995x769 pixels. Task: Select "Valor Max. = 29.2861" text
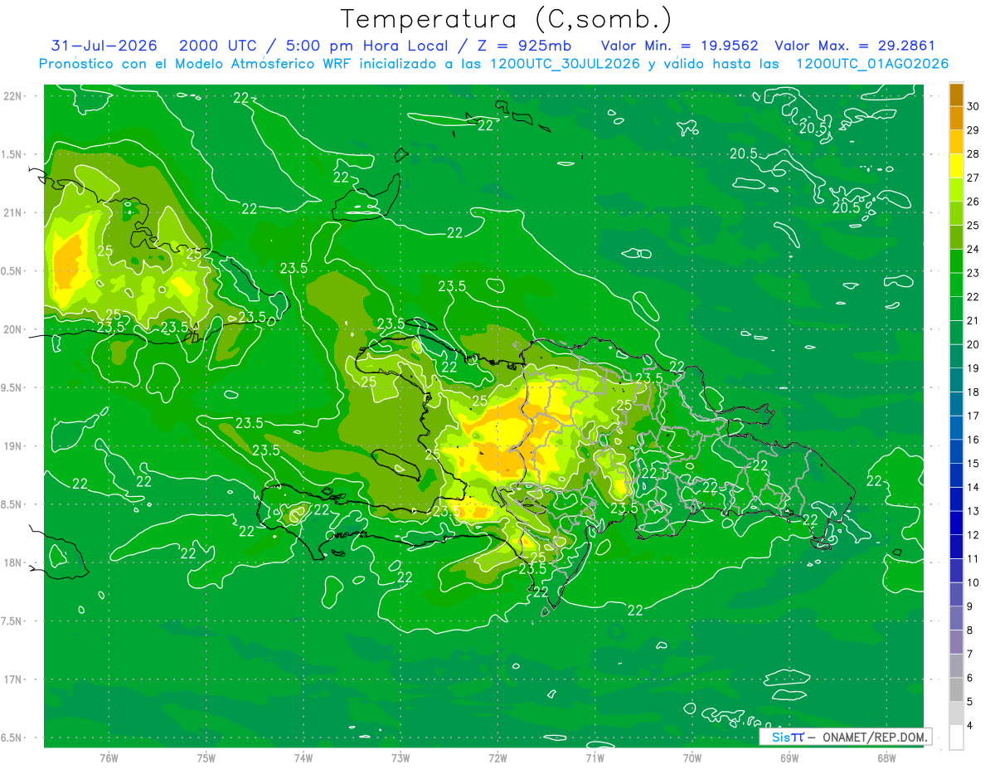pyautogui.click(x=855, y=46)
